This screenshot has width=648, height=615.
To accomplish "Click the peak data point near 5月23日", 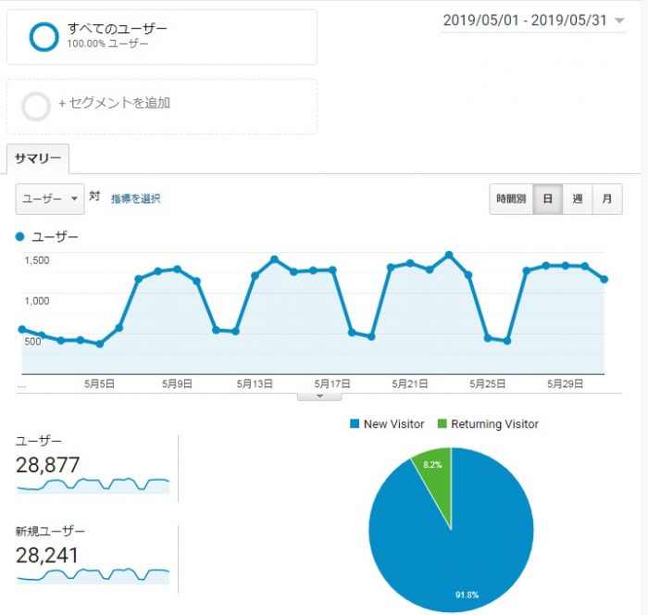I will tap(449, 255).
